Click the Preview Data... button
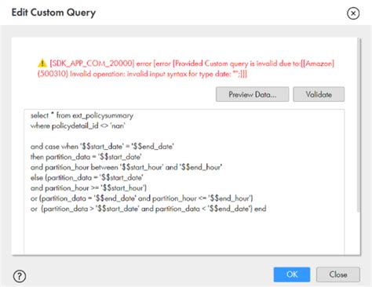 (x=252, y=94)
